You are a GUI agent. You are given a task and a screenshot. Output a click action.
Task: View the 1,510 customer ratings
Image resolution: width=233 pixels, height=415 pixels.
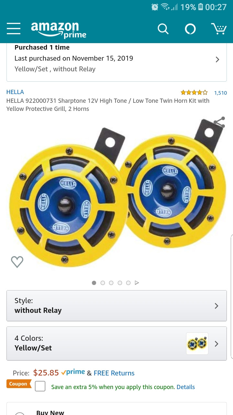tap(220, 93)
